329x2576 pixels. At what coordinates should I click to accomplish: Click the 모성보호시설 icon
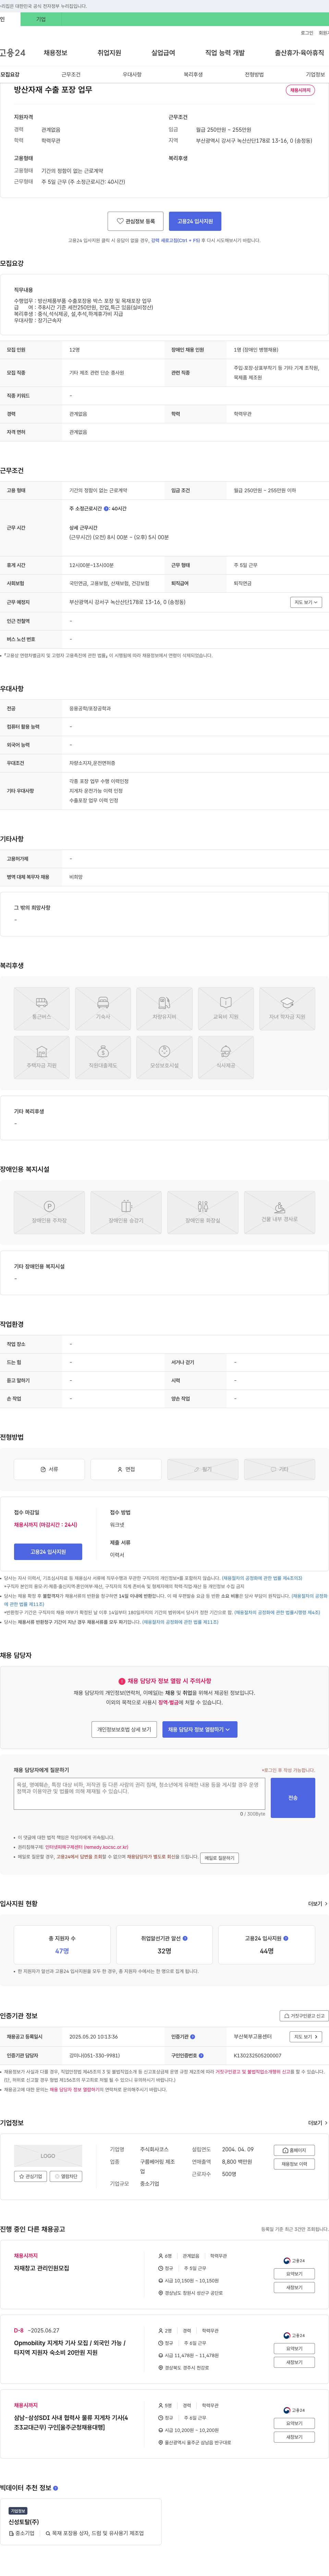pos(164,1057)
